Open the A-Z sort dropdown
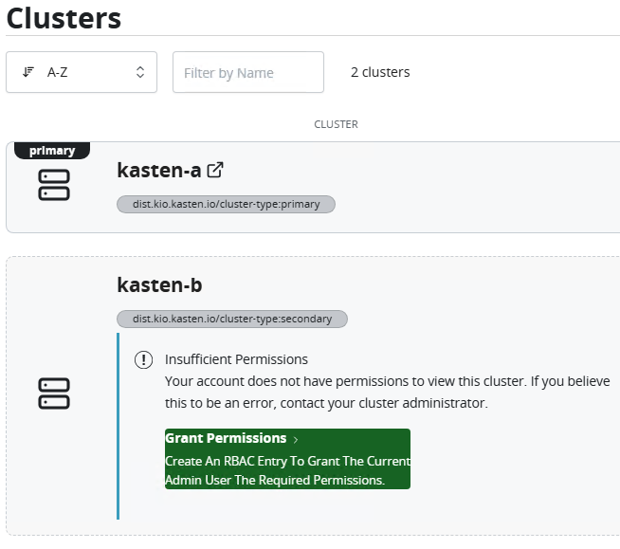 pos(82,72)
